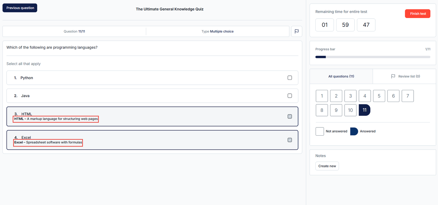Open question 10 from the grid
Viewport: 438px width, 205px height.
point(350,110)
